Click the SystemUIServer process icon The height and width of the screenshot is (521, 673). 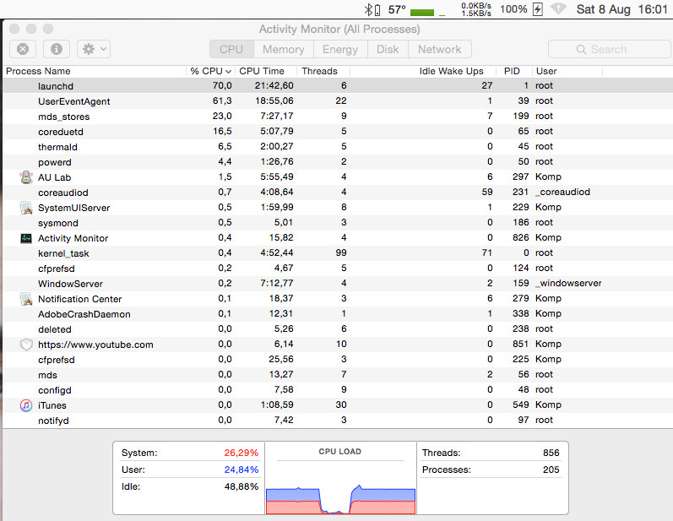point(26,208)
